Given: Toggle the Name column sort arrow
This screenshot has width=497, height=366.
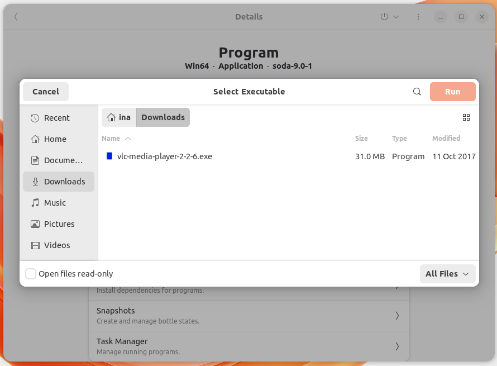Looking at the screenshot, I should (x=128, y=139).
